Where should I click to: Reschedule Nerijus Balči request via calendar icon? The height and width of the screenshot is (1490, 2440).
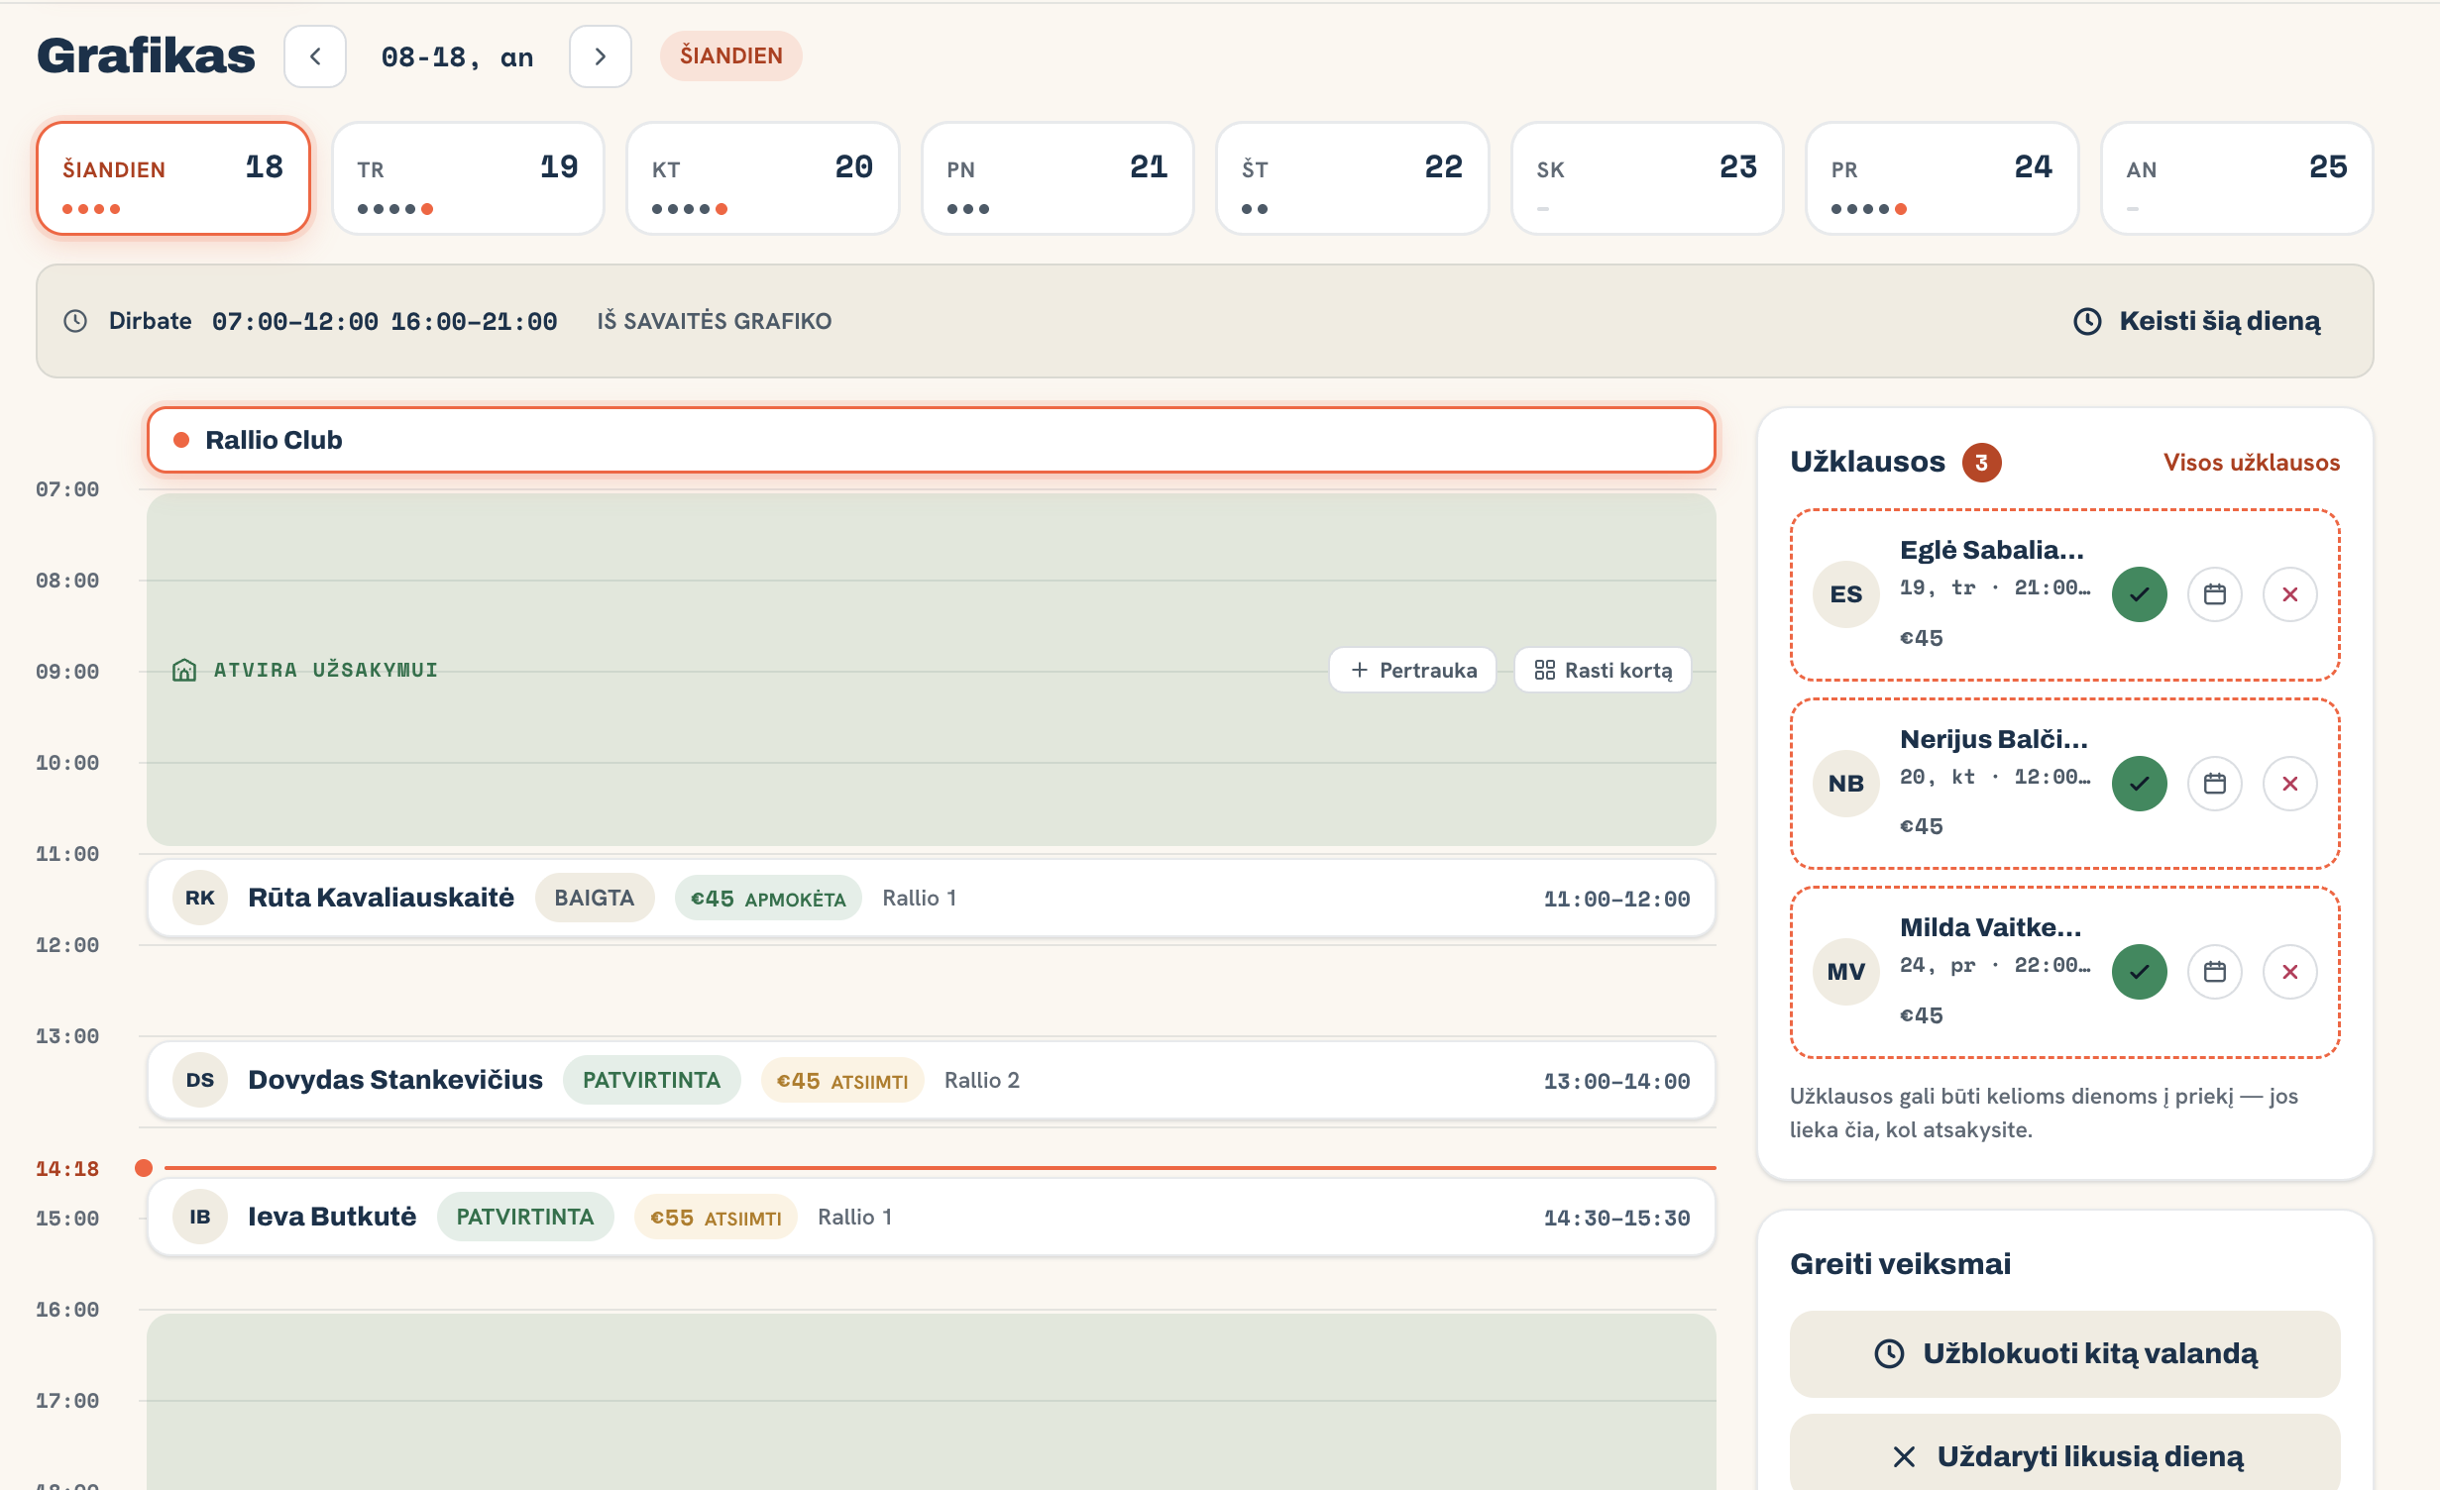click(2215, 784)
